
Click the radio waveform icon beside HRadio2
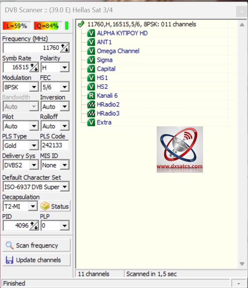[91, 104]
